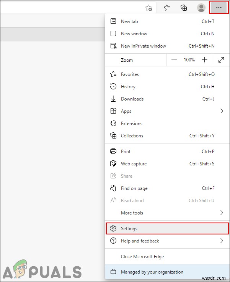Increase zoom with the plus button
The image size is (230, 282).
tap(205, 60)
